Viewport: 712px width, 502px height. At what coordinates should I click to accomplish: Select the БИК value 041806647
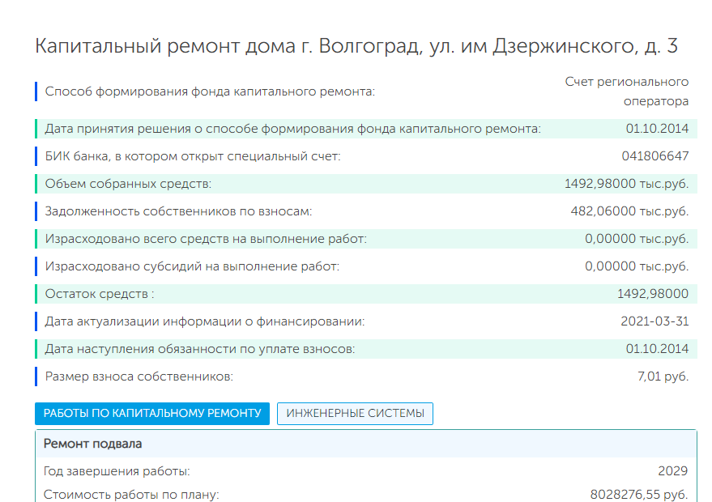(x=655, y=156)
